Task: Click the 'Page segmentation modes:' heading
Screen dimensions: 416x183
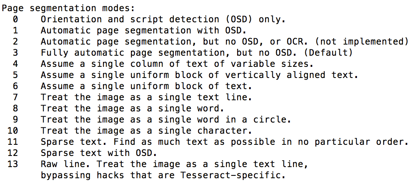Action: [x=68, y=8]
